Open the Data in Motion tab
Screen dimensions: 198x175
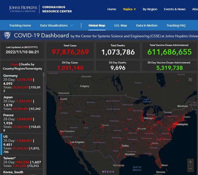pyautogui.click(x=147, y=25)
